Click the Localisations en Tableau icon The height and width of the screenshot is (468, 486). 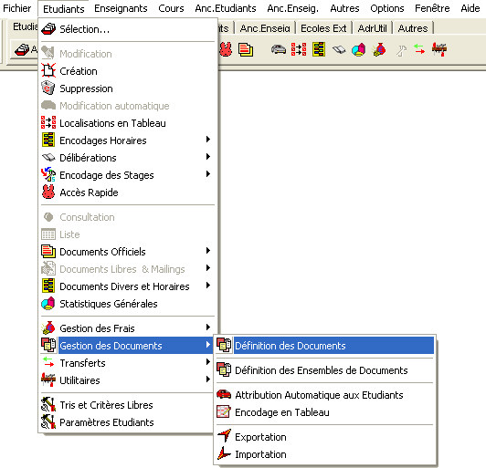click(x=48, y=122)
